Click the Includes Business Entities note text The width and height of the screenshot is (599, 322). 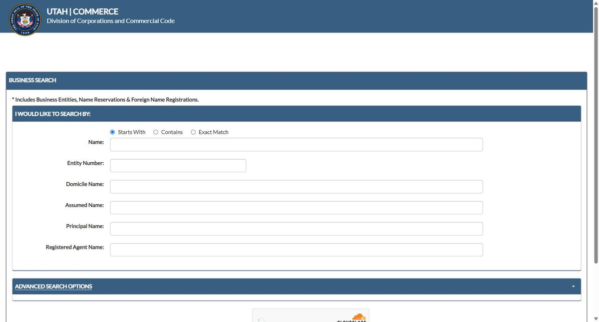[x=105, y=100]
